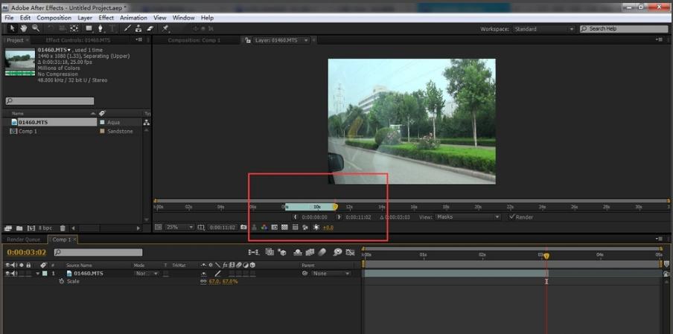This screenshot has width=673, height=334.
Task: Select the Hand tool
Action: point(24,28)
